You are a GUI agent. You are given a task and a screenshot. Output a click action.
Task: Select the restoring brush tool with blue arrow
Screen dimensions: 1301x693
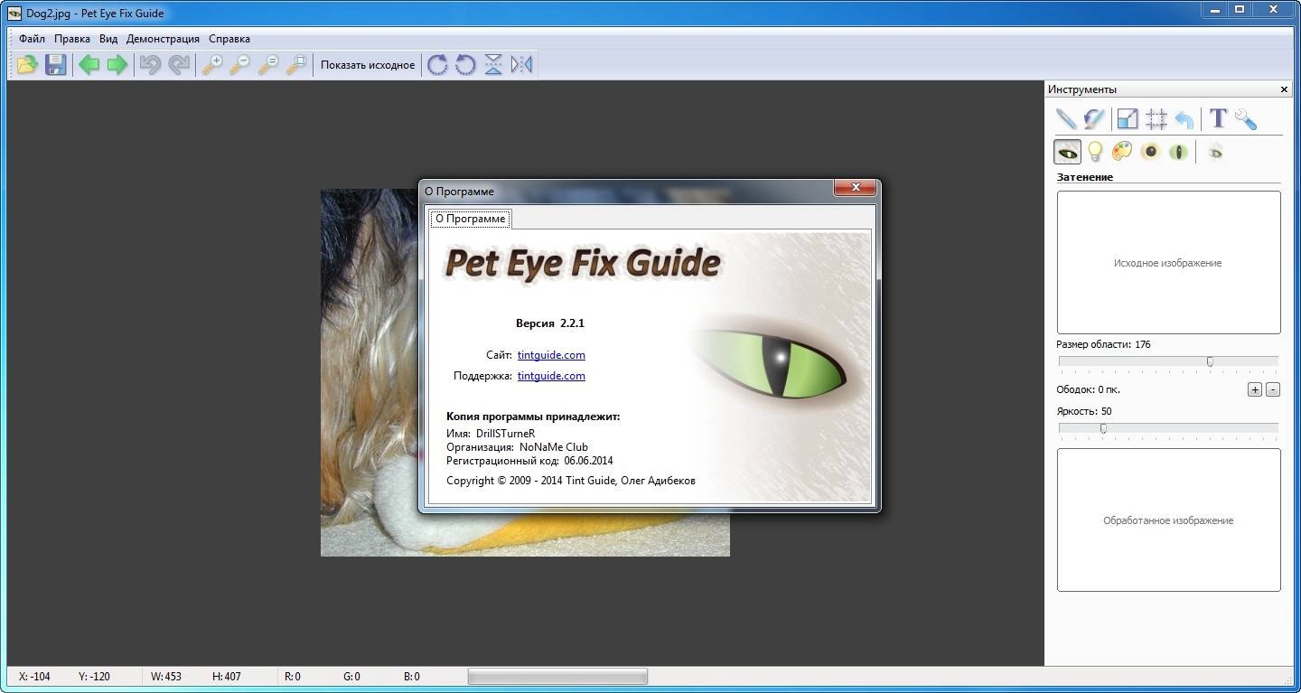(1094, 118)
